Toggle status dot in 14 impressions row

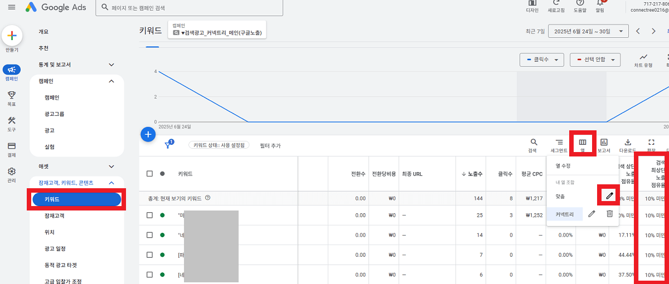click(162, 235)
